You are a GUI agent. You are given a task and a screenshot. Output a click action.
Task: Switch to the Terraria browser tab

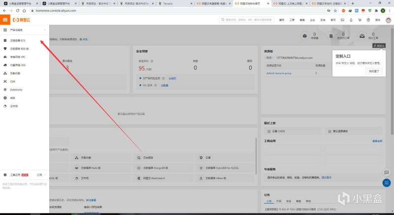click(175, 3)
